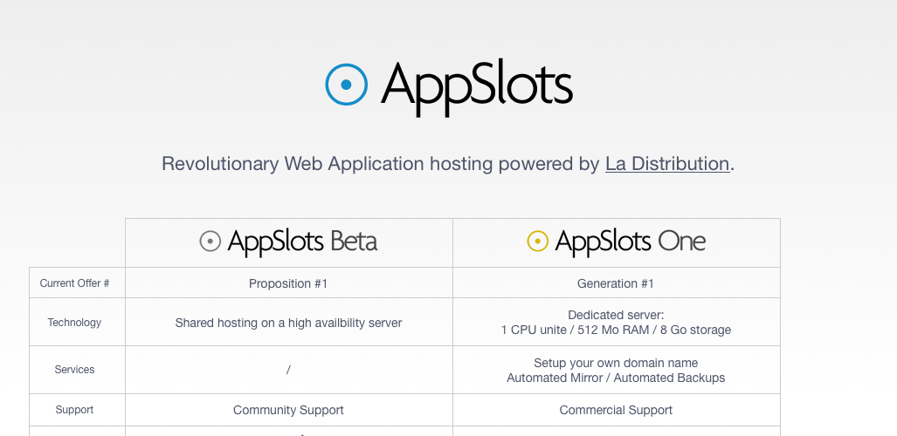Image resolution: width=897 pixels, height=436 pixels.
Task: Click the Shared hosting description cell
Action: point(288,323)
